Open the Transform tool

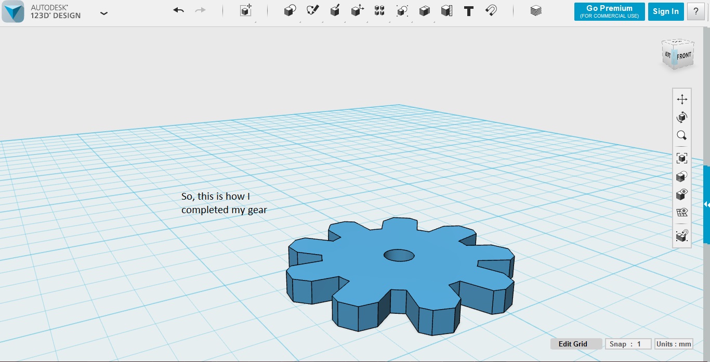[x=246, y=10]
